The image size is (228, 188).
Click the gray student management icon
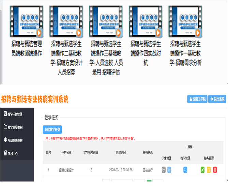click(x=164, y=170)
